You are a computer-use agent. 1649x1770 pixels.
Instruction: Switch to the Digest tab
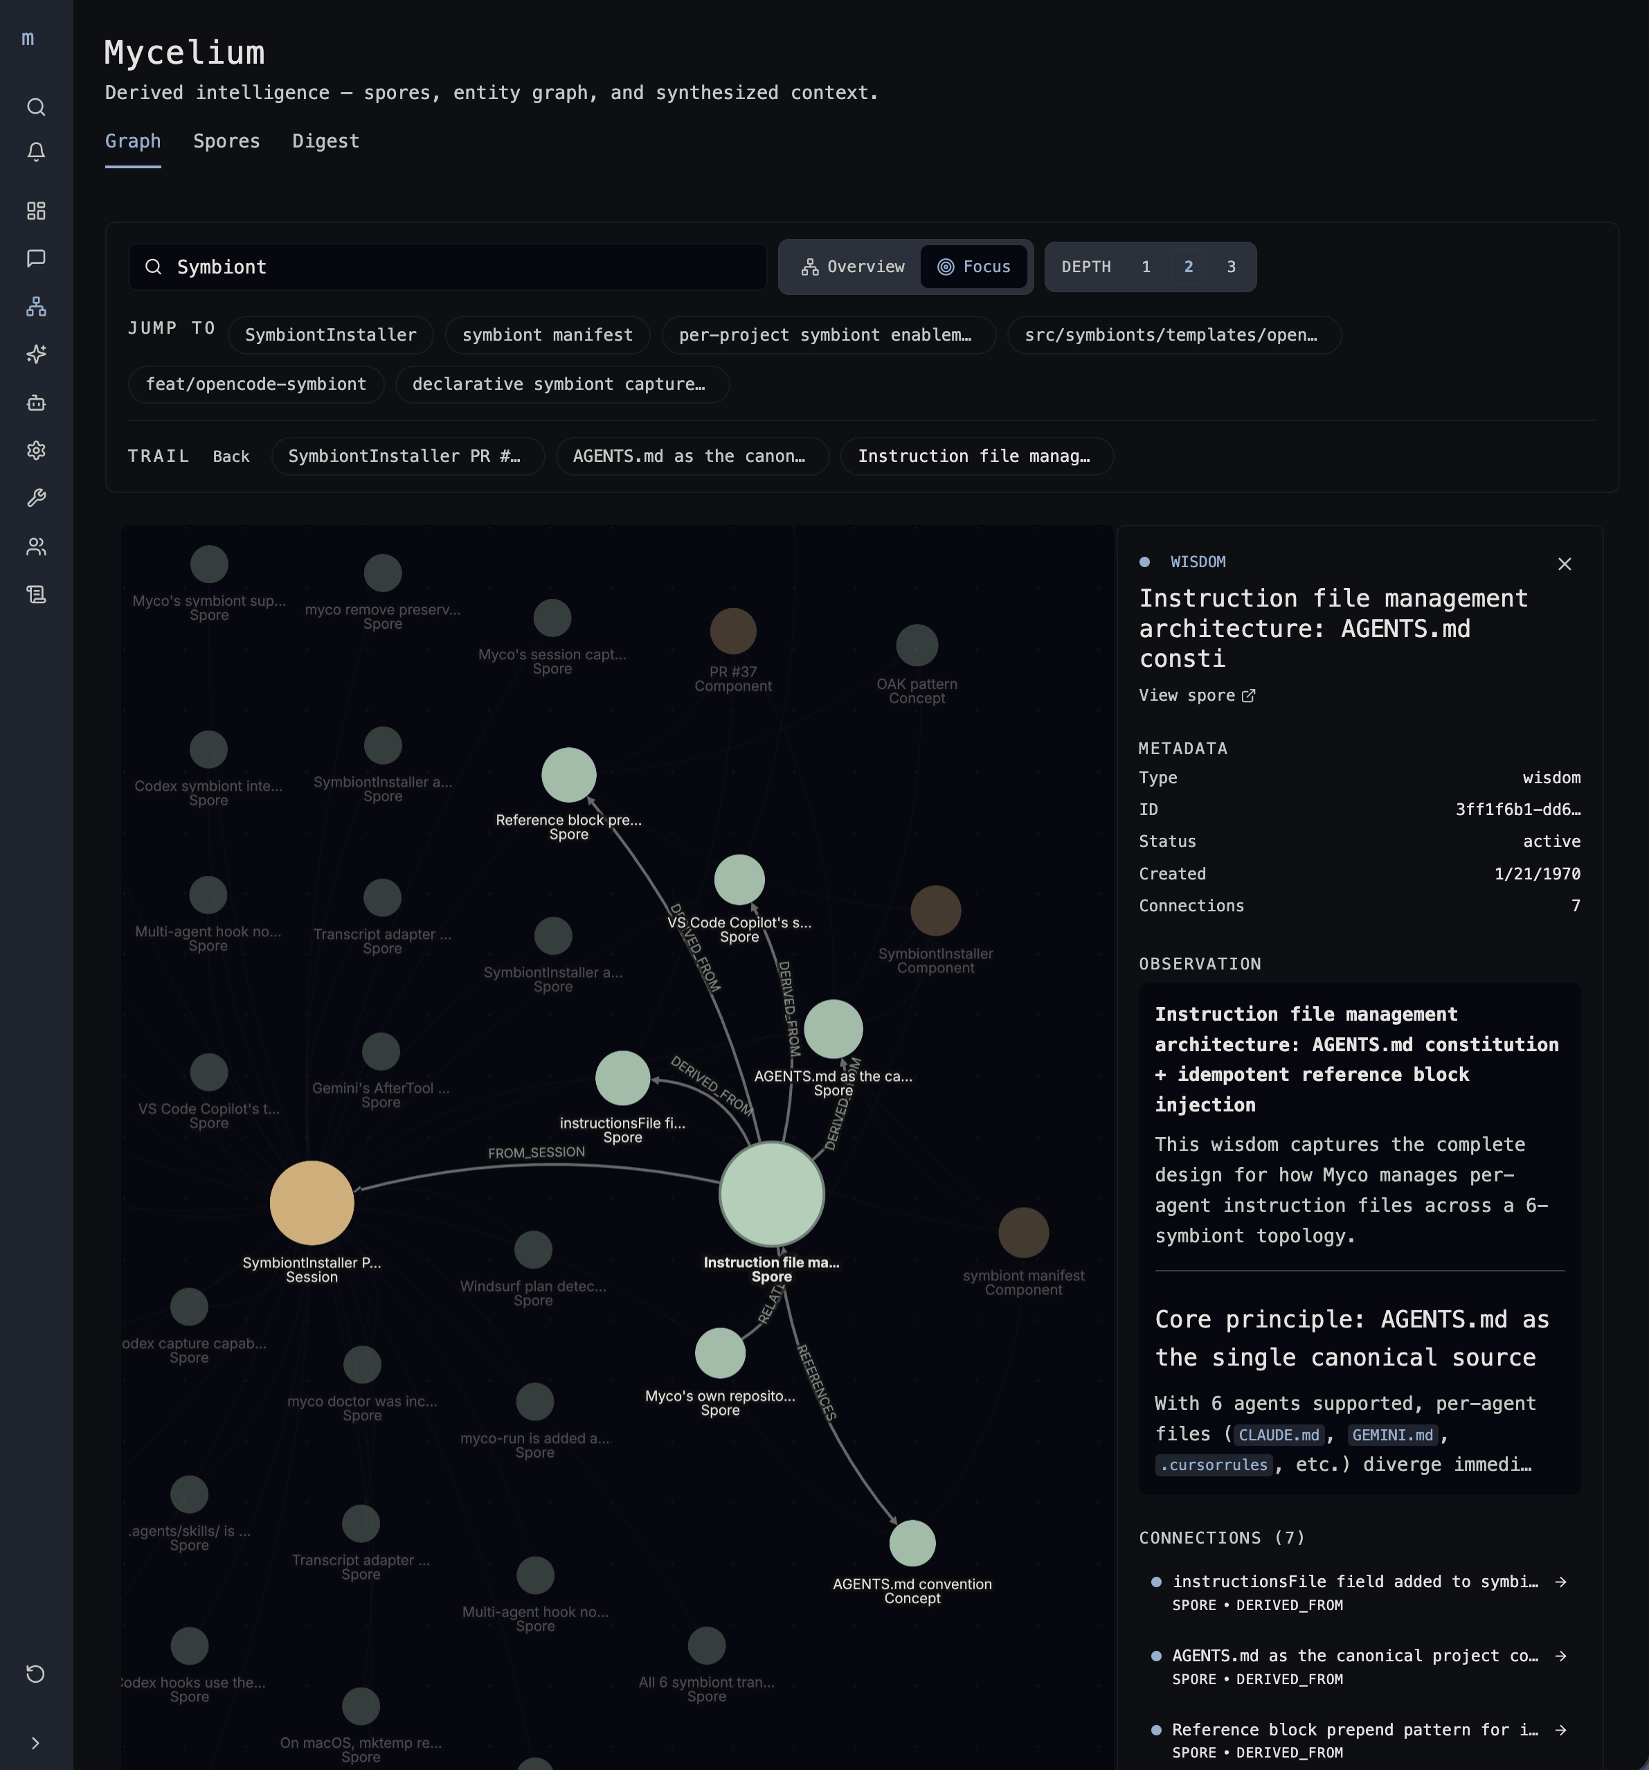325,141
